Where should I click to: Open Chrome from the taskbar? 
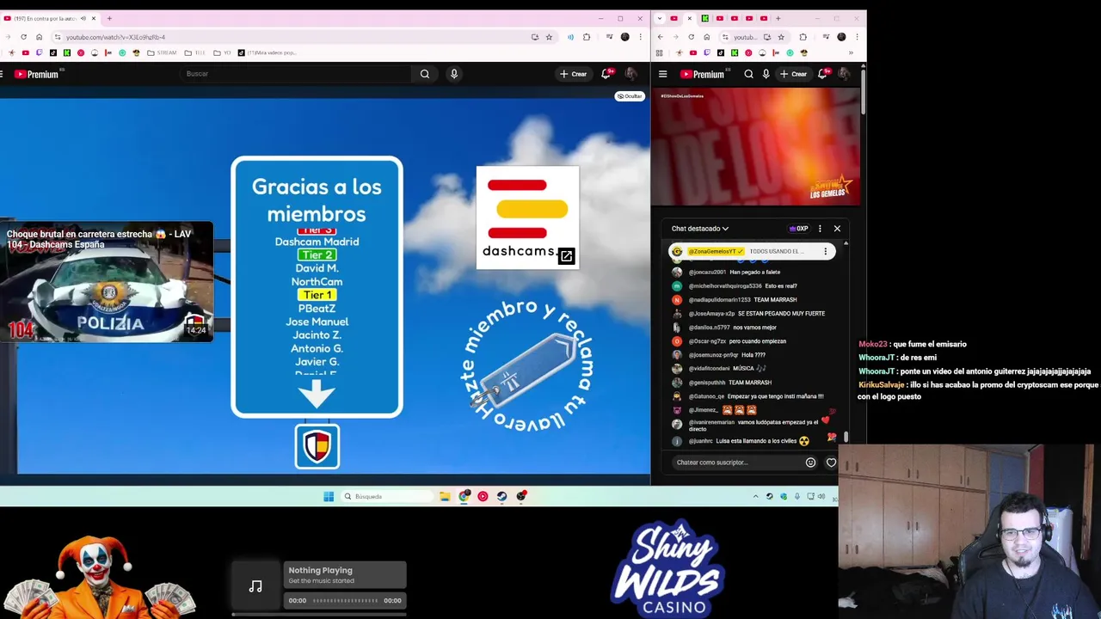[464, 496]
